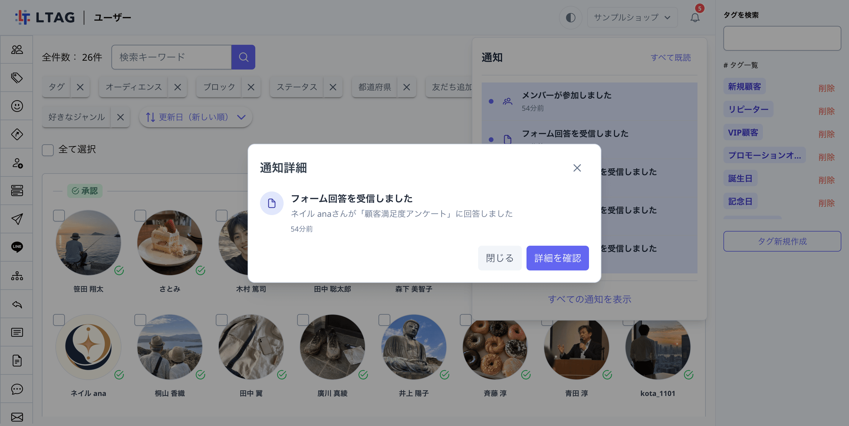
Task: Open the chat bubble sidebar icon
Action: click(17, 389)
